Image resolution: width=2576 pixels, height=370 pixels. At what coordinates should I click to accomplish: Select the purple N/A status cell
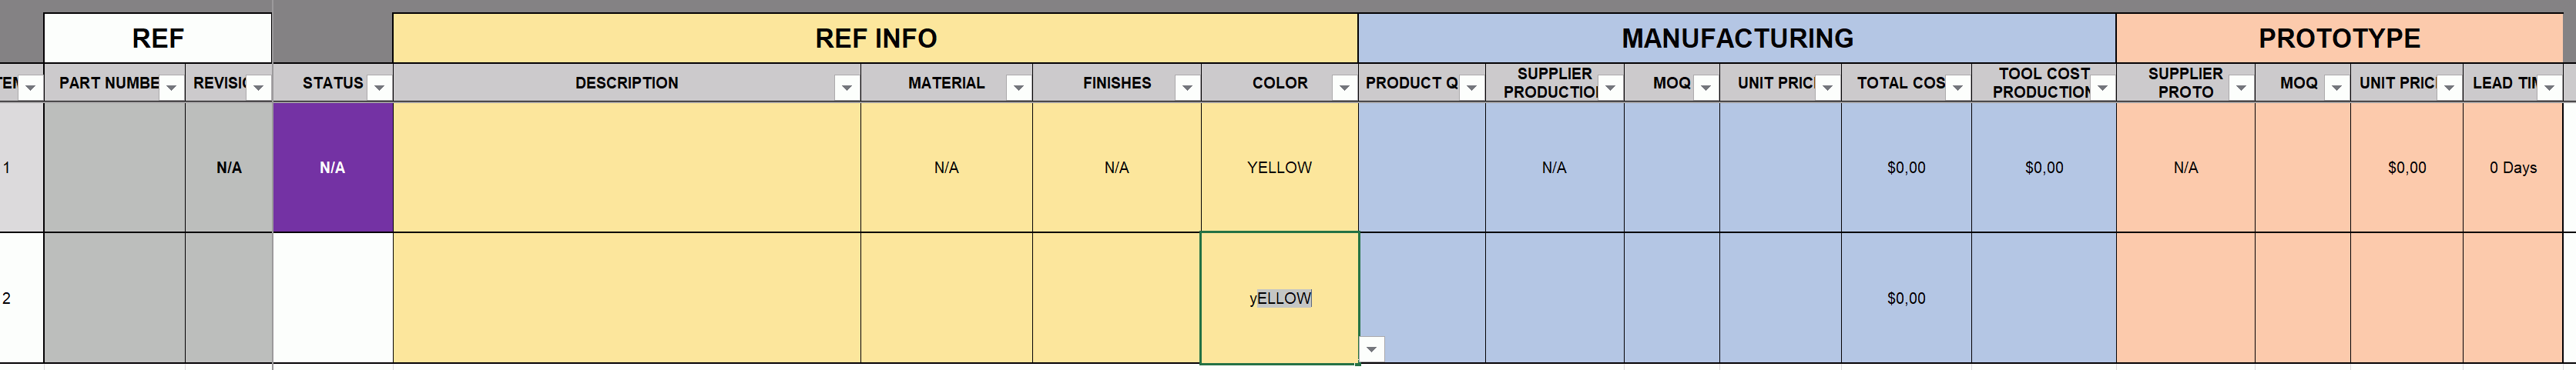pyautogui.click(x=333, y=168)
